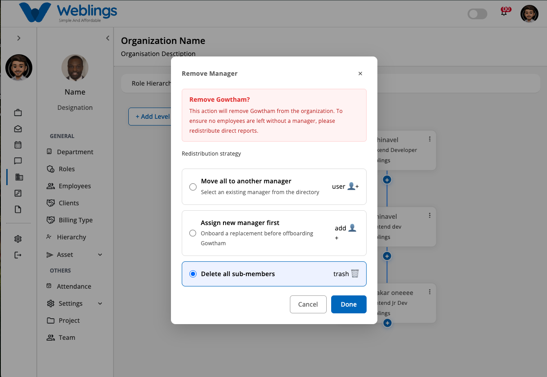The image size is (547, 377).
Task: Click the Done button
Action: click(349, 304)
